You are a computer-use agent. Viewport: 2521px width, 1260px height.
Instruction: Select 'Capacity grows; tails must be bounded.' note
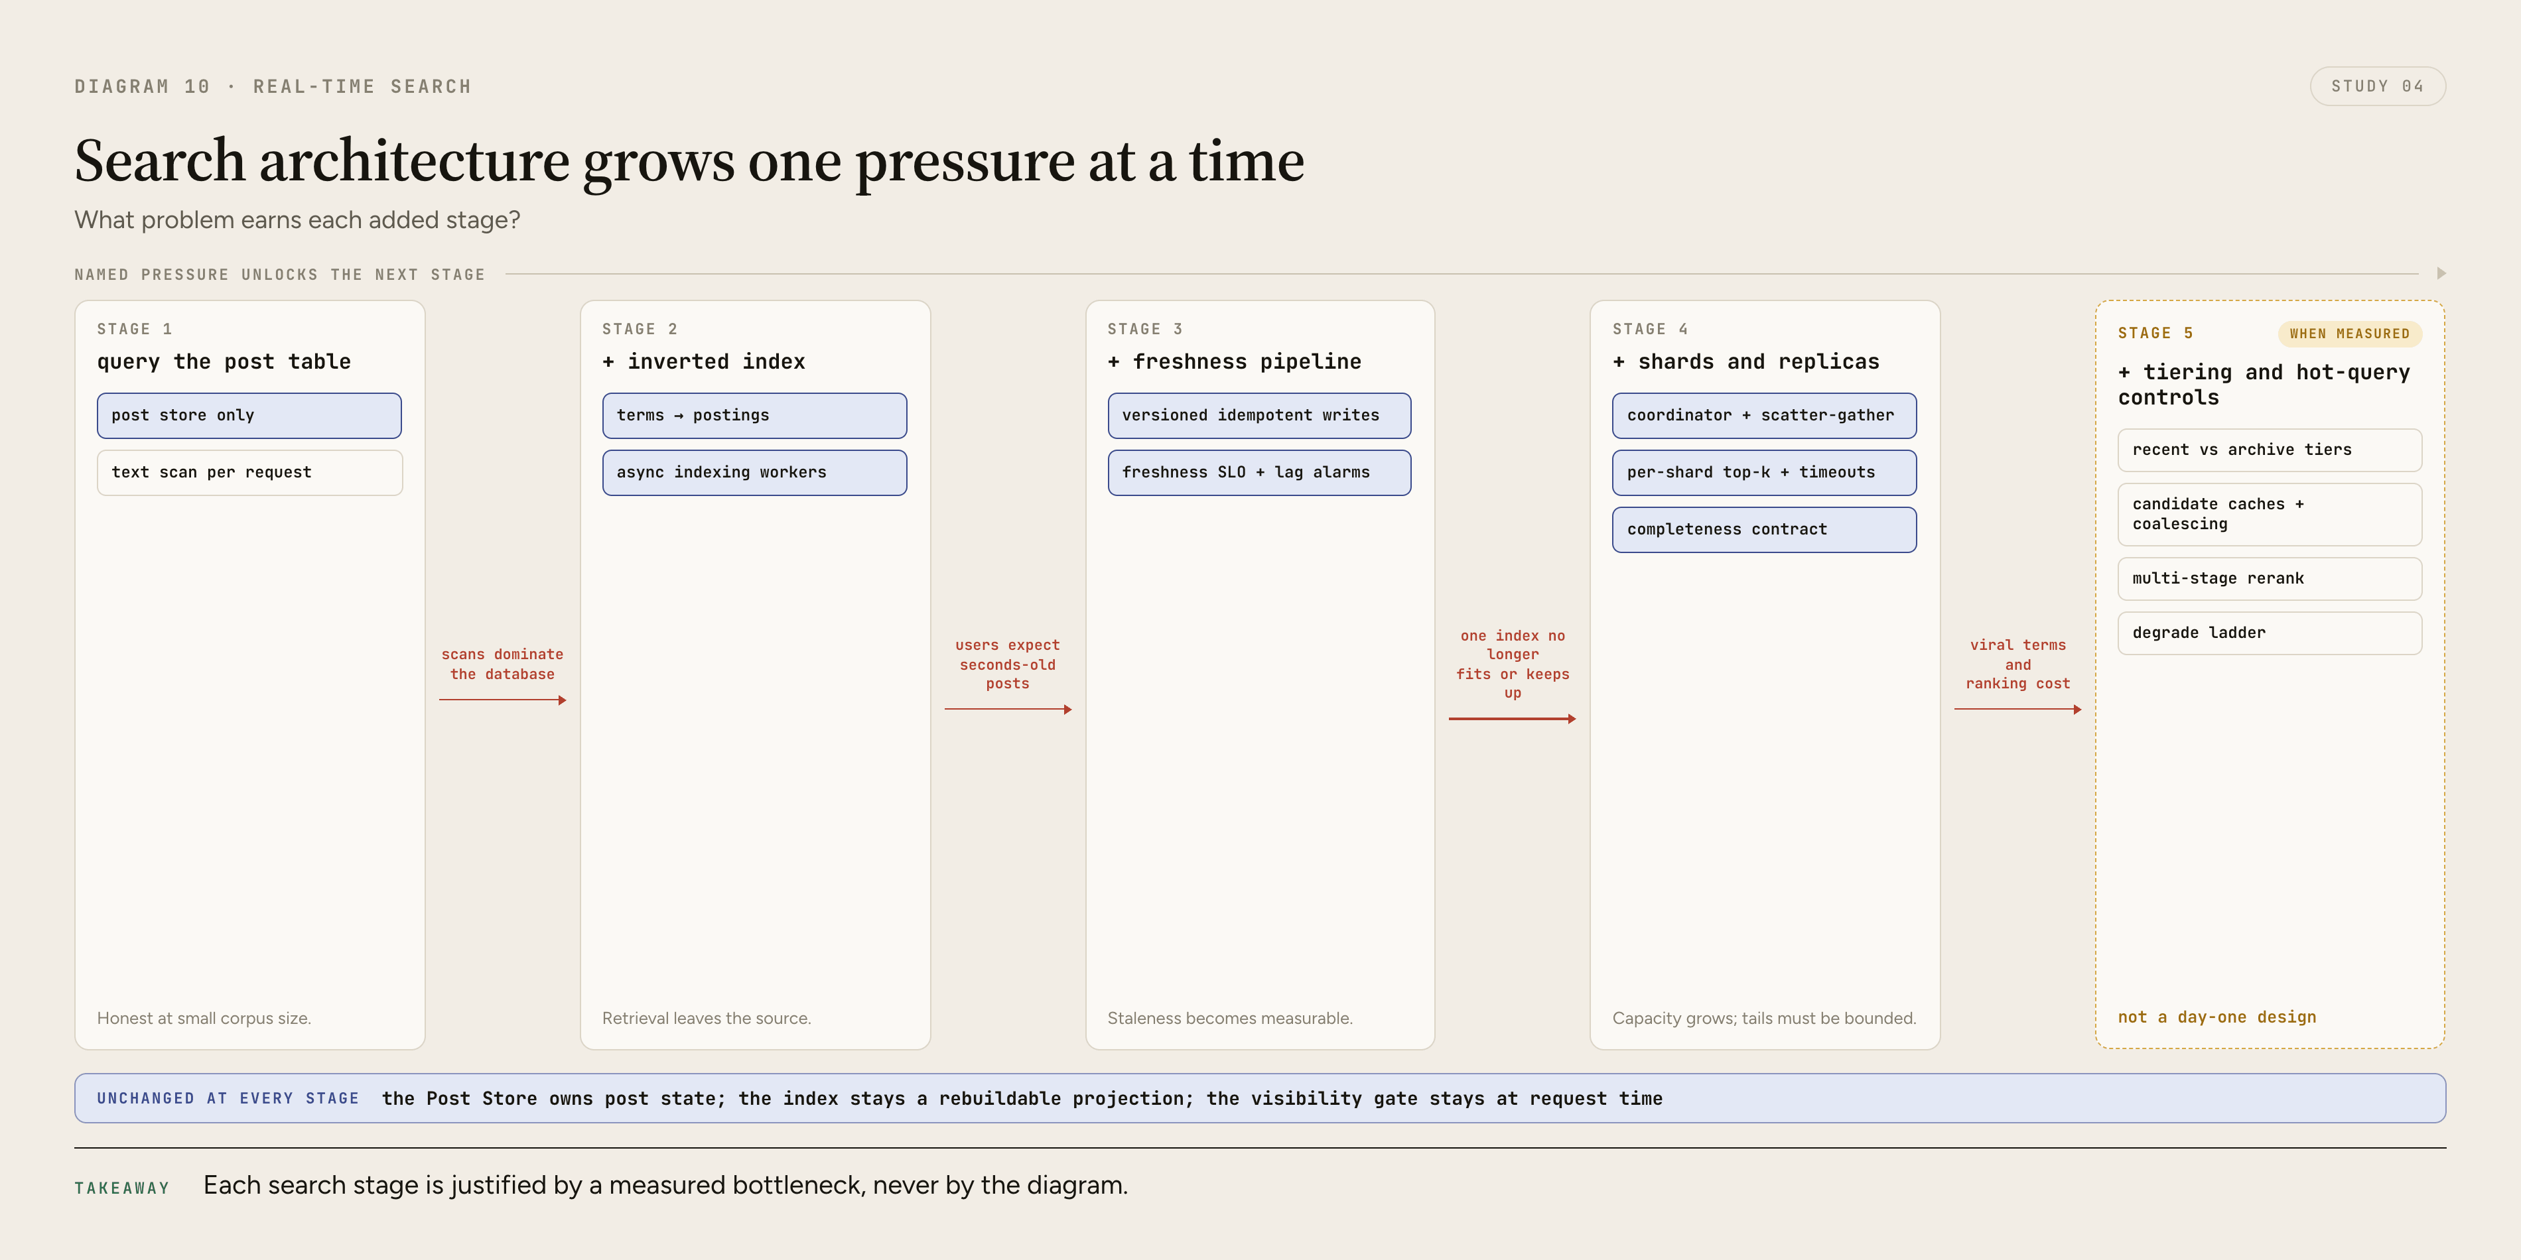pos(1765,1019)
